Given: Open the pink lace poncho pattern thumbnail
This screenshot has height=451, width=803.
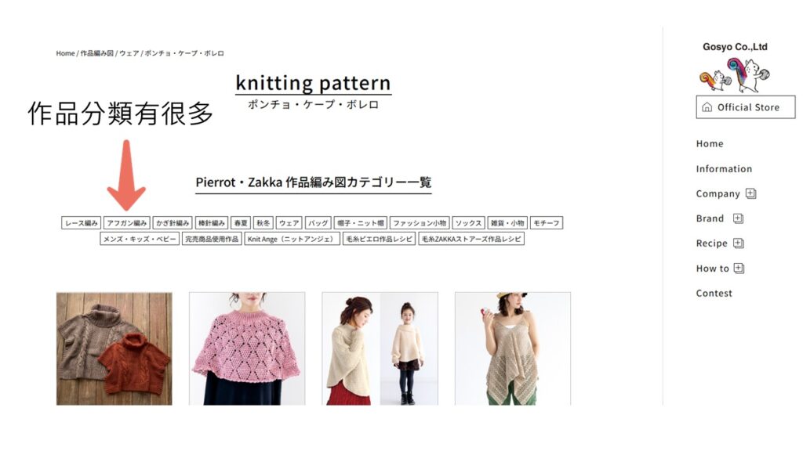Looking at the screenshot, I should 247,348.
